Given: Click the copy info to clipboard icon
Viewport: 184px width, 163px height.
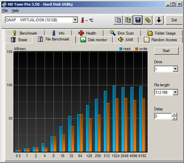Looking at the screenshot, I should (118, 20).
